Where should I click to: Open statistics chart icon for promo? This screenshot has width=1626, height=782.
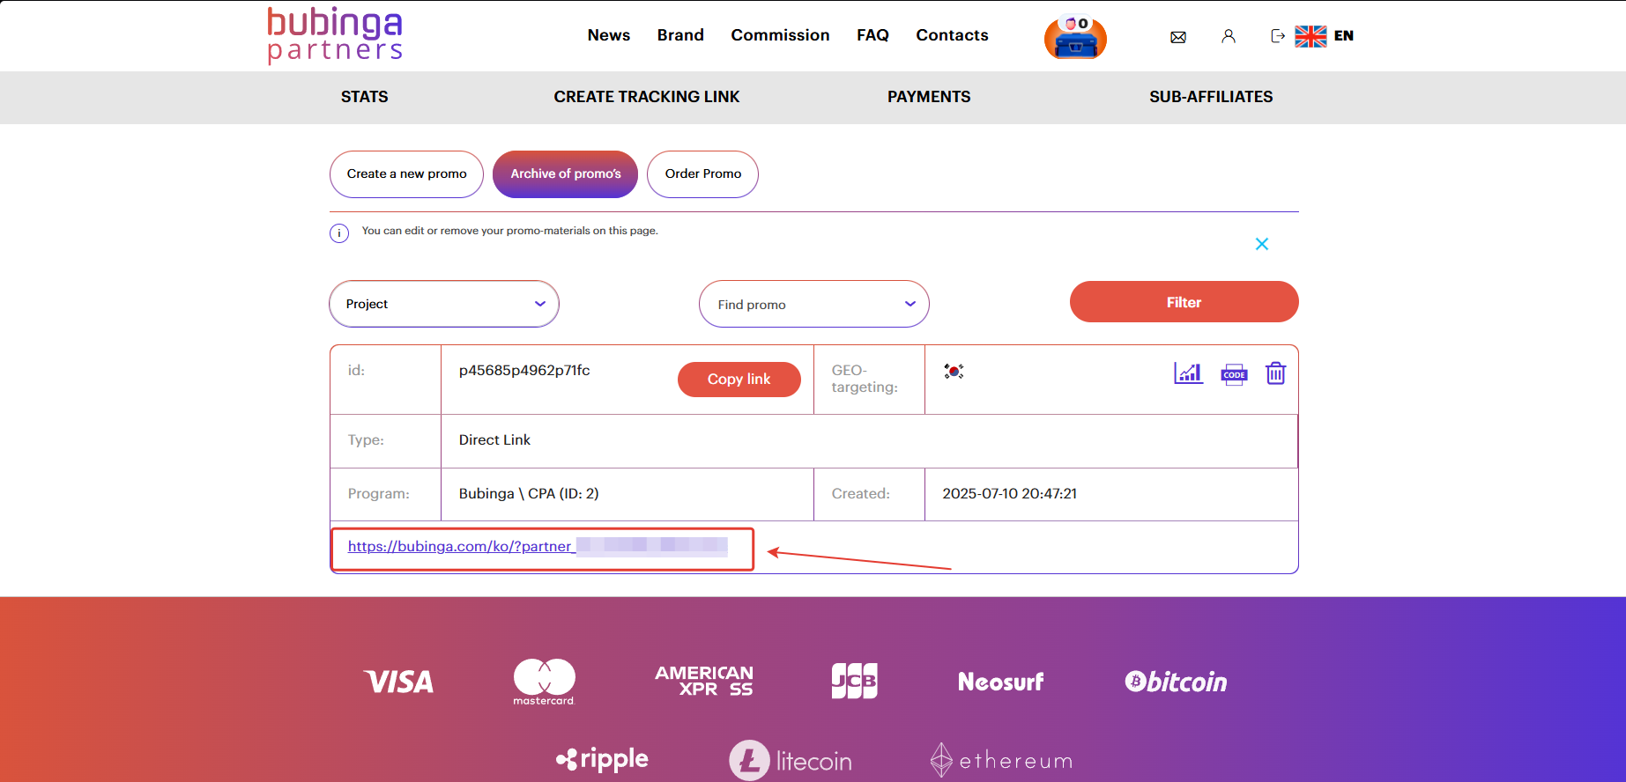click(x=1188, y=373)
